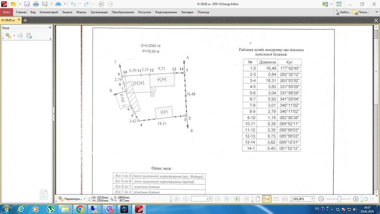Toggle continuous page layout mode

(267, 199)
